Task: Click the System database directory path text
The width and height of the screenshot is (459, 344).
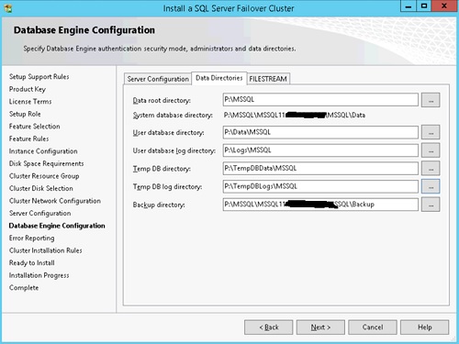Action: tap(295, 115)
